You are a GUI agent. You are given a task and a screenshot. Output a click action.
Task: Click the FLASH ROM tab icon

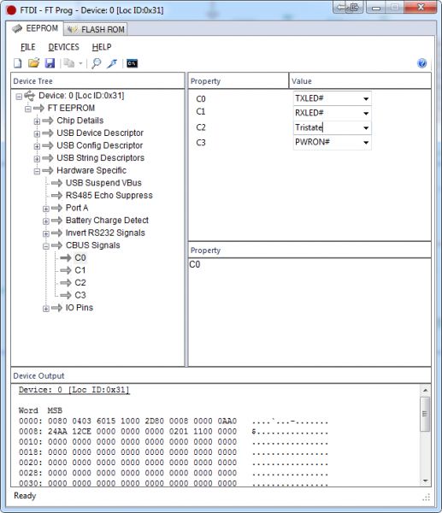point(73,30)
